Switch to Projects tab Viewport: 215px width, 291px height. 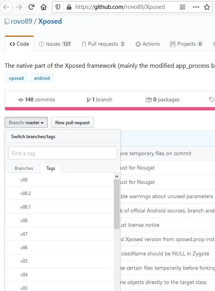pyautogui.click(x=186, y=44)
